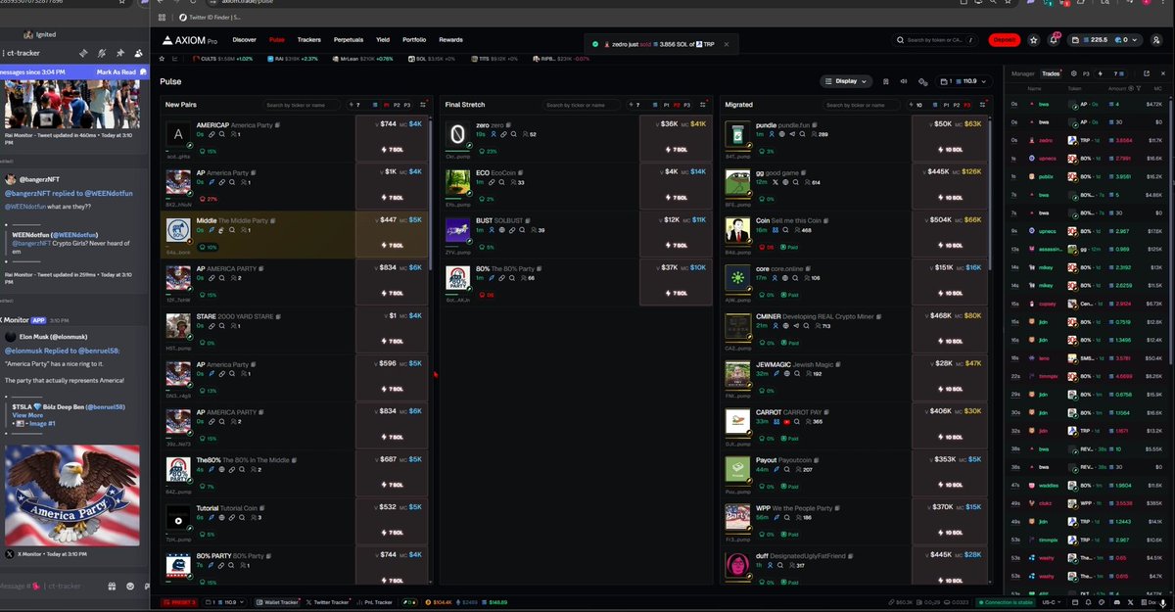Open the Perpetuals tab
This screenshot has height=612, width=1175.
click(x=348, y=40)
